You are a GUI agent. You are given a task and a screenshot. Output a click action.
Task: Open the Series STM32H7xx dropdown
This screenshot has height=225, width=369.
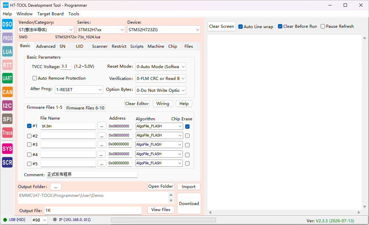pos(101,30)
